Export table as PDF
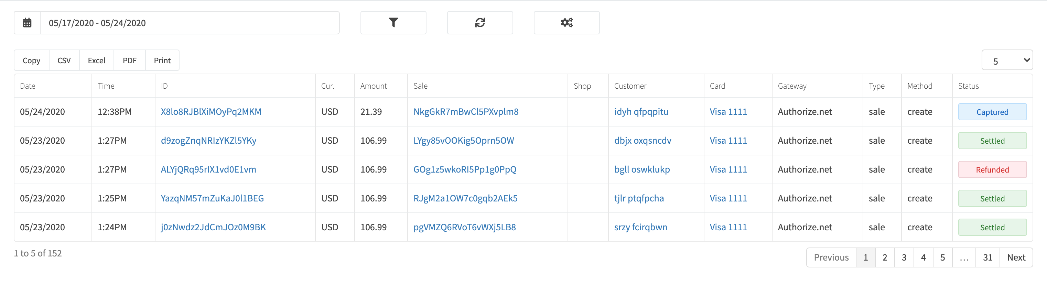This screenshot has height=286, width=1047. click(x=130, y=60)
